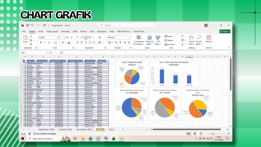Click the Save icon in title bar
The height and width of the screenshot is (147, 261).
click(x=27, y=25)
